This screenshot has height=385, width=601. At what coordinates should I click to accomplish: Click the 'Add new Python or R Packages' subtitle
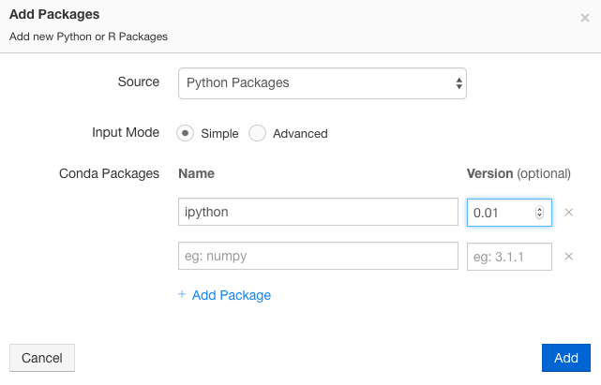coord(88,37)
